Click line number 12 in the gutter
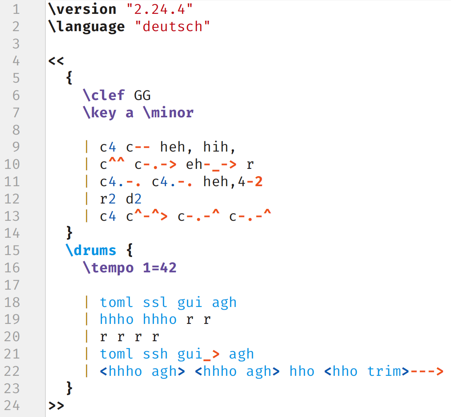The image size is (451, 417). tap(12, 199)
